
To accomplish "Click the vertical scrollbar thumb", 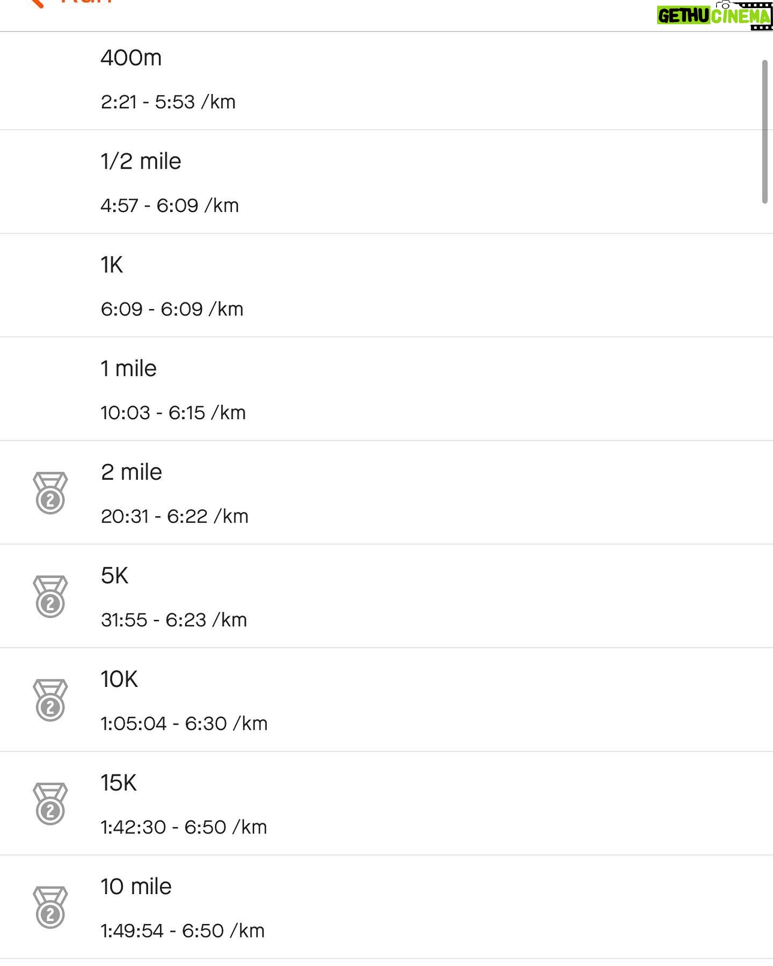I will 765,132.
